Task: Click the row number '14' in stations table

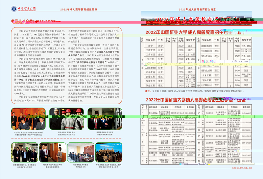Action: pos(199,143)
